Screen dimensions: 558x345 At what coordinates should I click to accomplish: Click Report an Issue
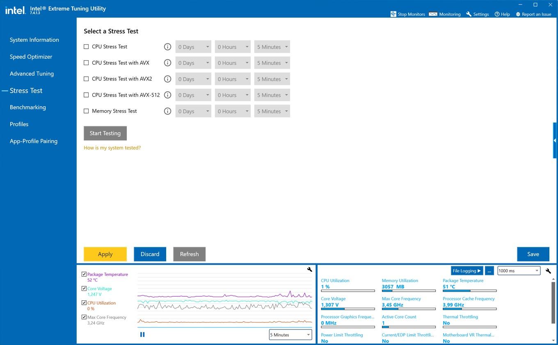533,14
